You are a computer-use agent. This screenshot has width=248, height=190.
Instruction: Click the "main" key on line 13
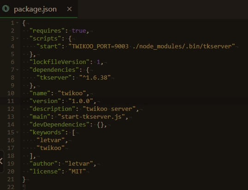[40, 116]
